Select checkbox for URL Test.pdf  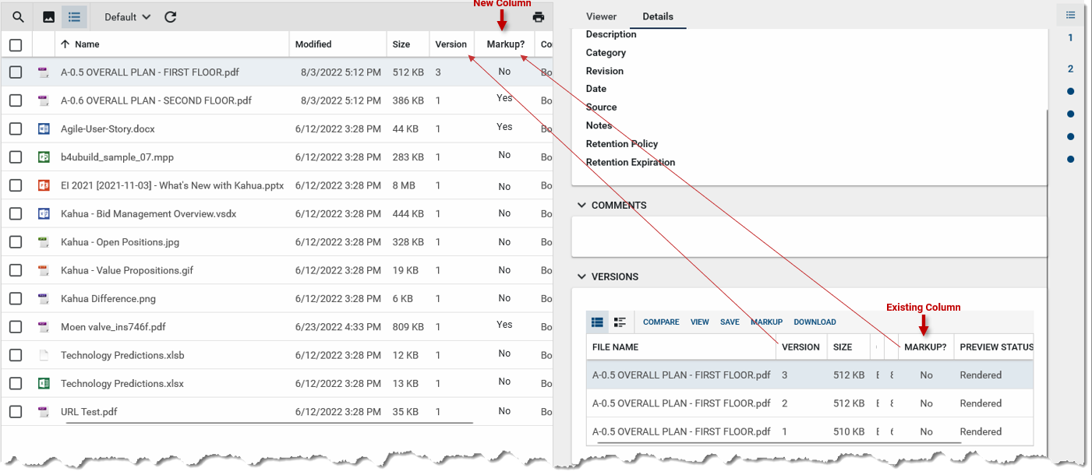click(x=16, y=412)
